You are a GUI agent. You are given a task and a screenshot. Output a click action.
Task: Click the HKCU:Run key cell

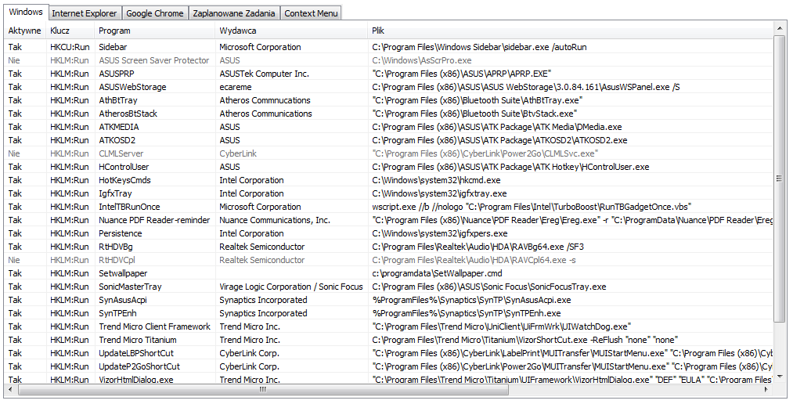click(x=70, y=47)
